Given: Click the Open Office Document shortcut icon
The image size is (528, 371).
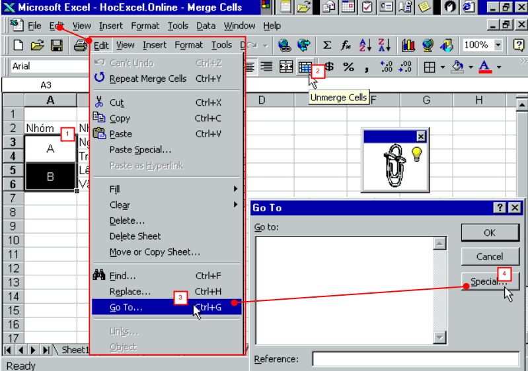Looking at the screenshot, I should click(303, 7).
